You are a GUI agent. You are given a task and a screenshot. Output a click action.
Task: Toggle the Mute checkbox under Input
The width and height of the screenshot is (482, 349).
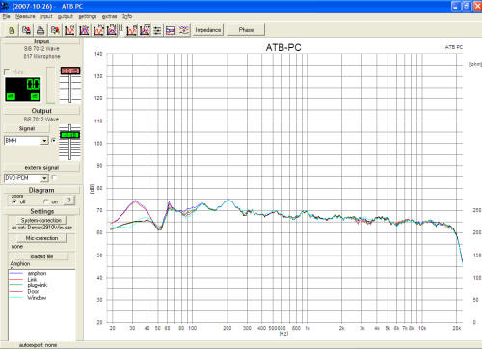[x=7, y=72]
